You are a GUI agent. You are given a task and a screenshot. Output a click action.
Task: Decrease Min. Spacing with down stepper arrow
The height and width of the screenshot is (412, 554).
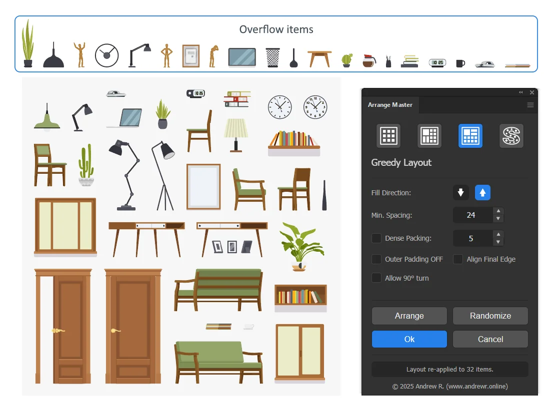pyautogui.click(x=498, y=219)
